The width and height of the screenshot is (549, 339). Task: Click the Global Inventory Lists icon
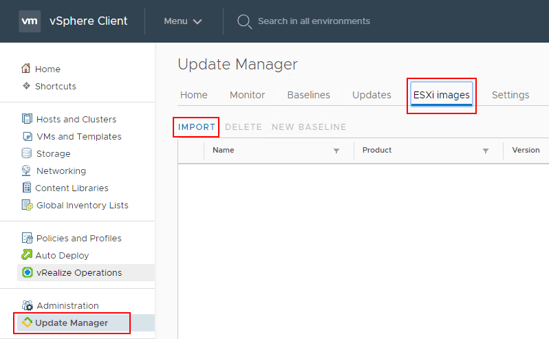point(27,205)
